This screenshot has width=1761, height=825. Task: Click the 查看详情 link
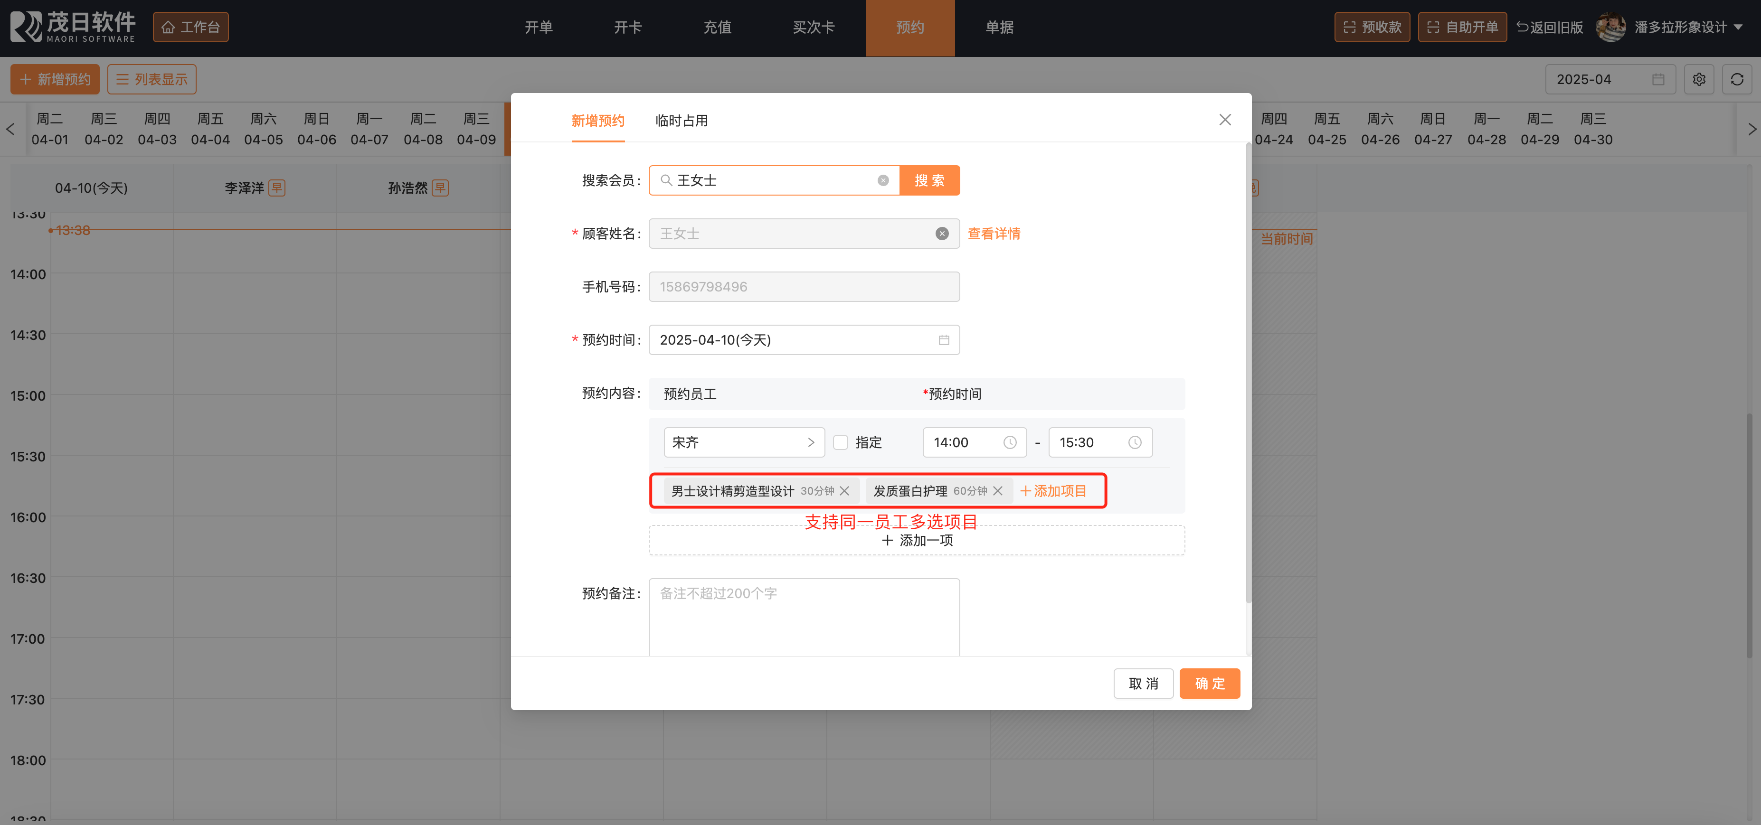tap(994, 234)
